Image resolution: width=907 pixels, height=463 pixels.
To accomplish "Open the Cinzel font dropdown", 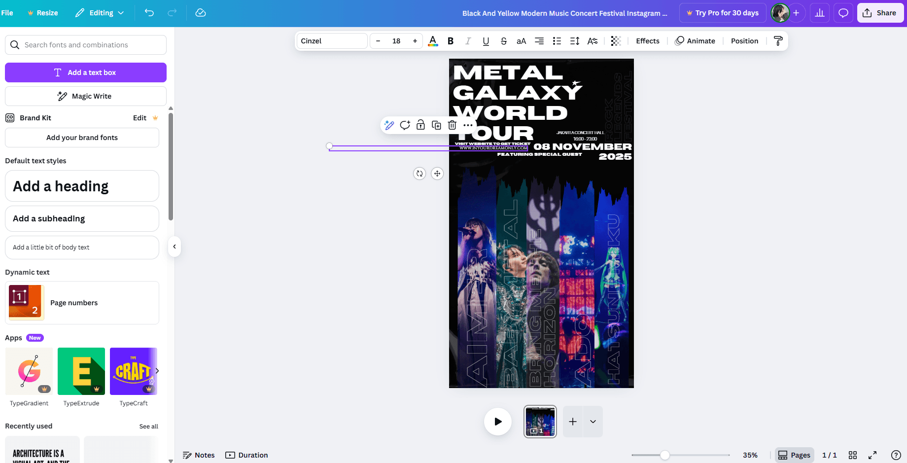I will [332, 41].
